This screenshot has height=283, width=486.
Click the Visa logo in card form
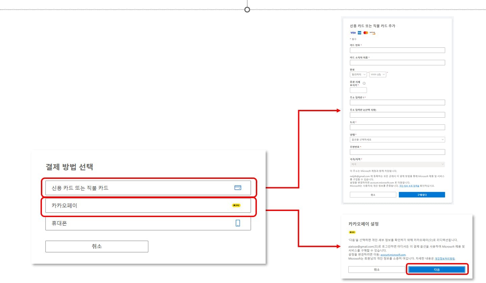[353, 33]
